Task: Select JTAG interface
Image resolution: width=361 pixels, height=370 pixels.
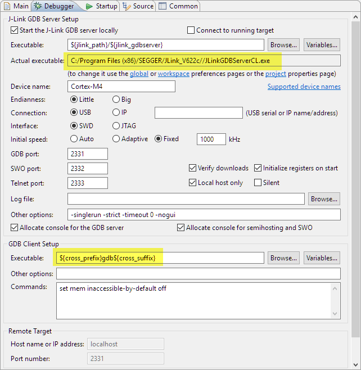Action: click(x=116, y=126)
